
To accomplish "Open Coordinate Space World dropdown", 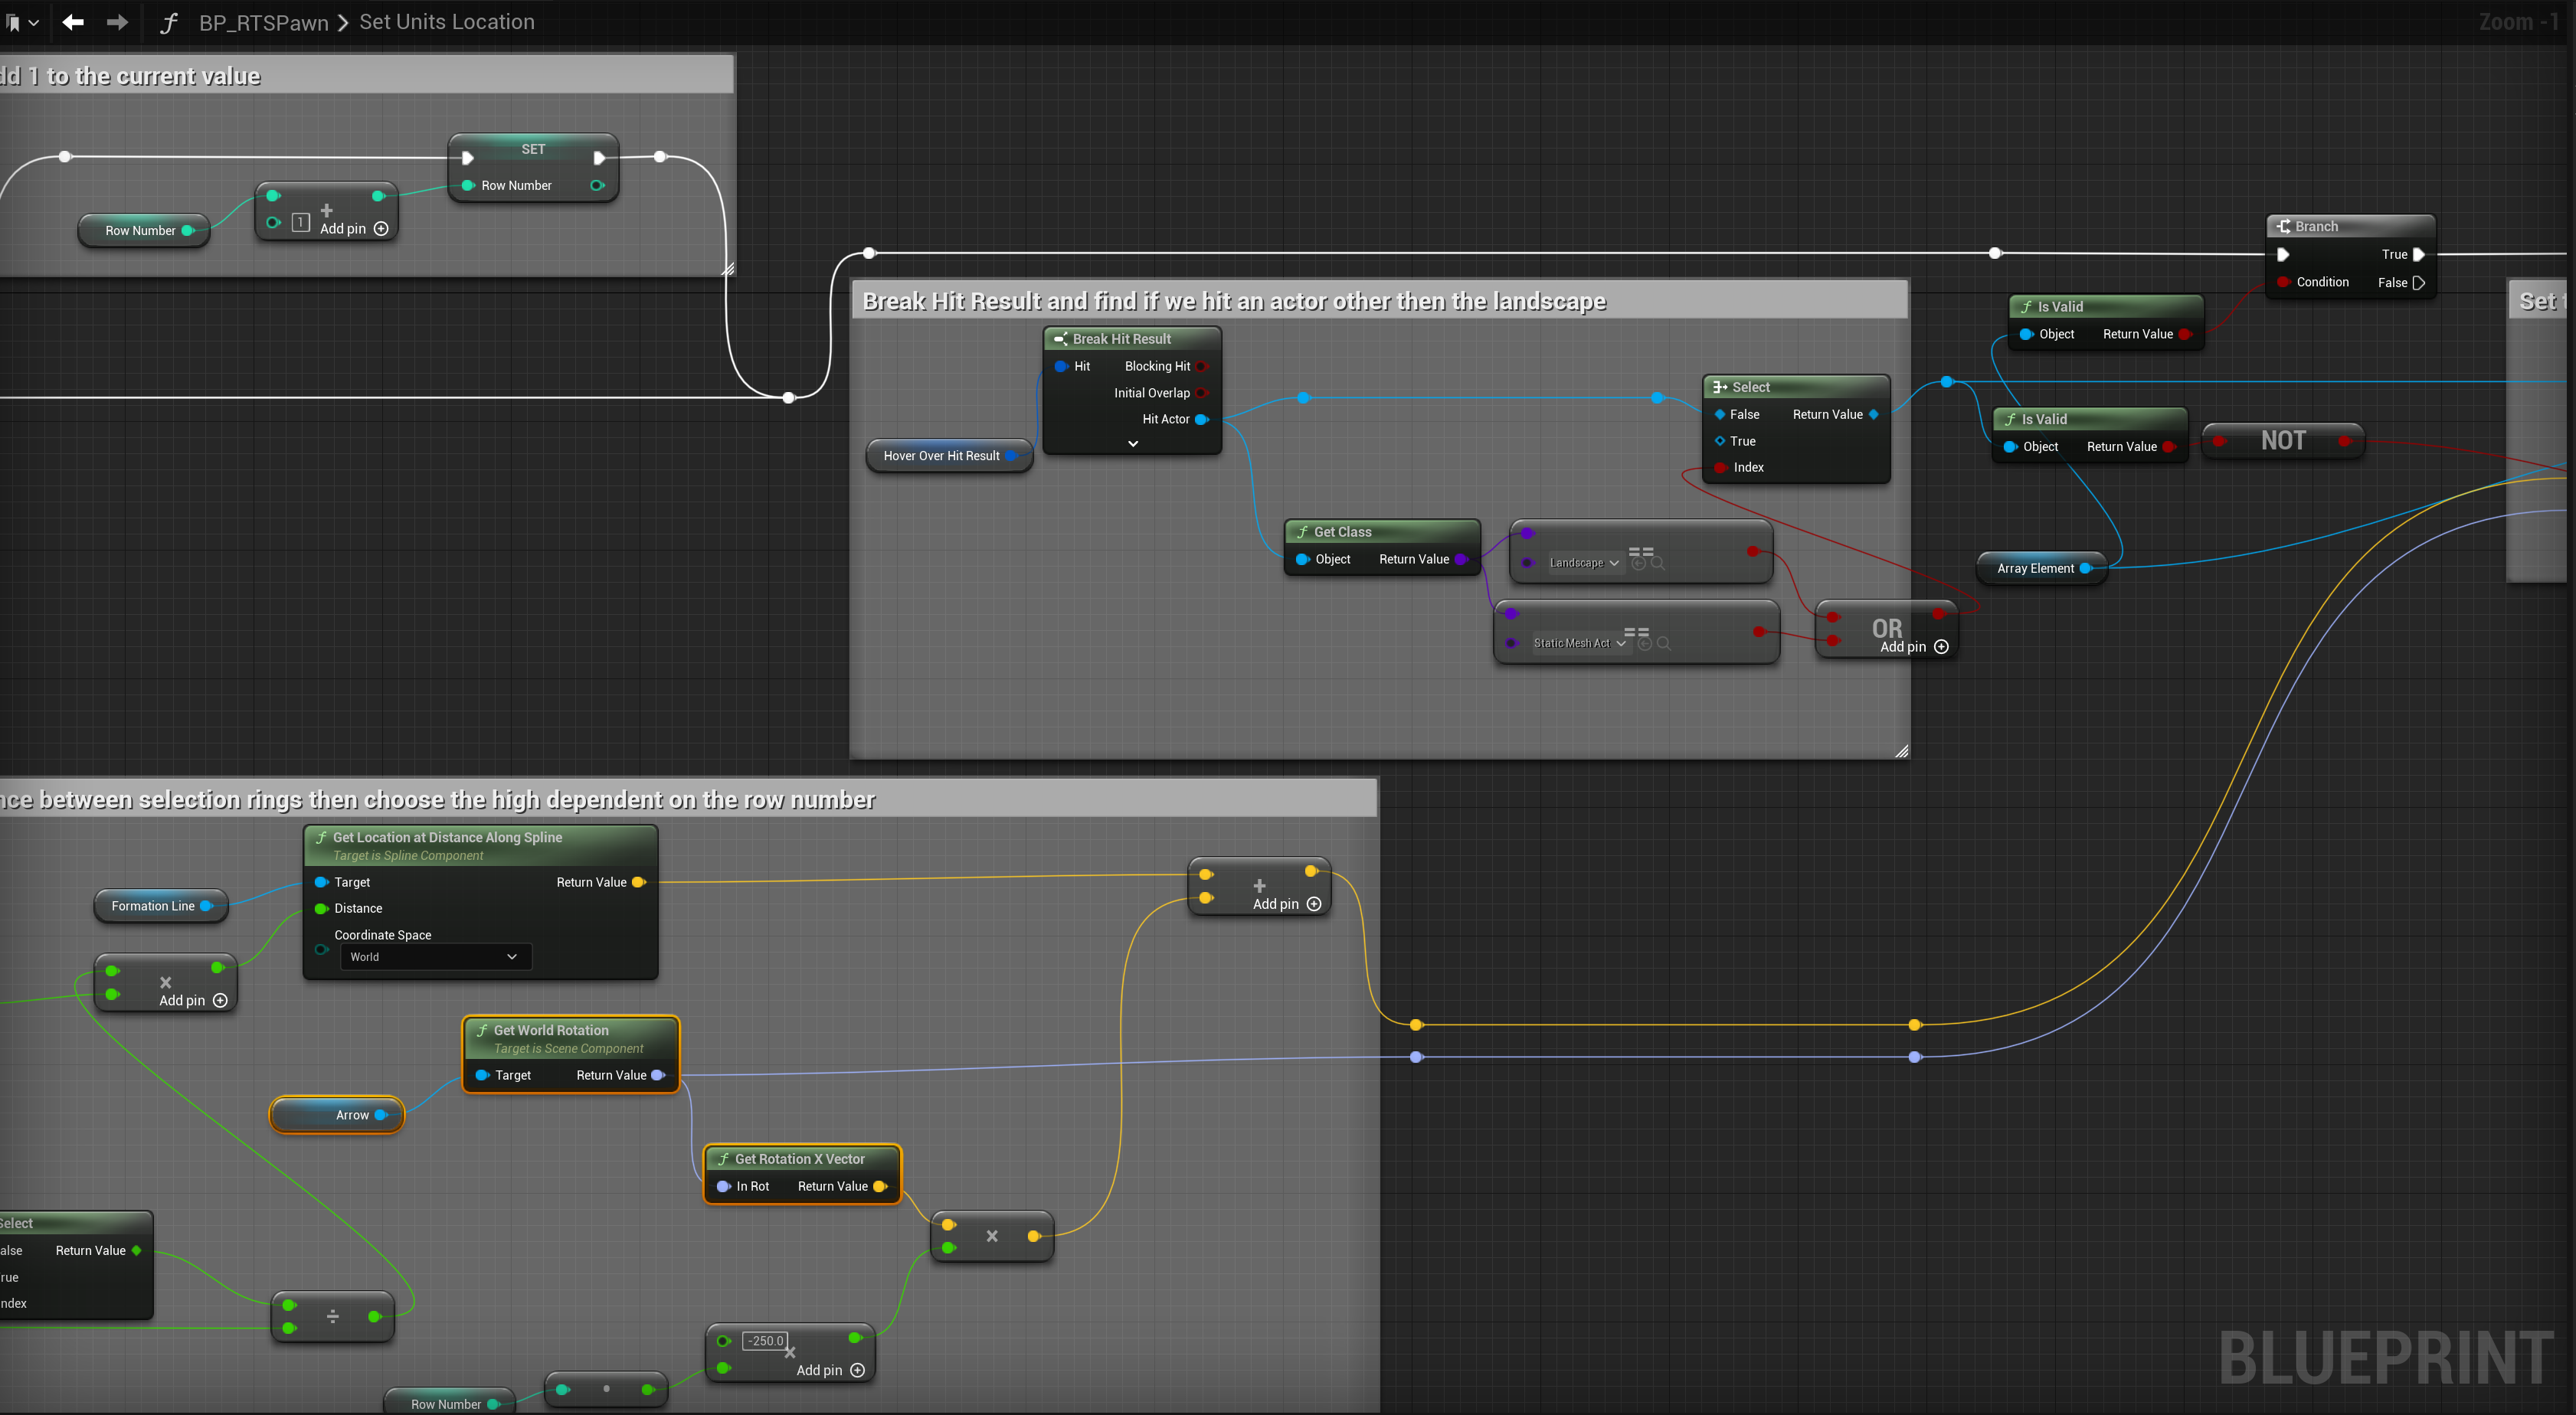I will [x=435, y=956].
